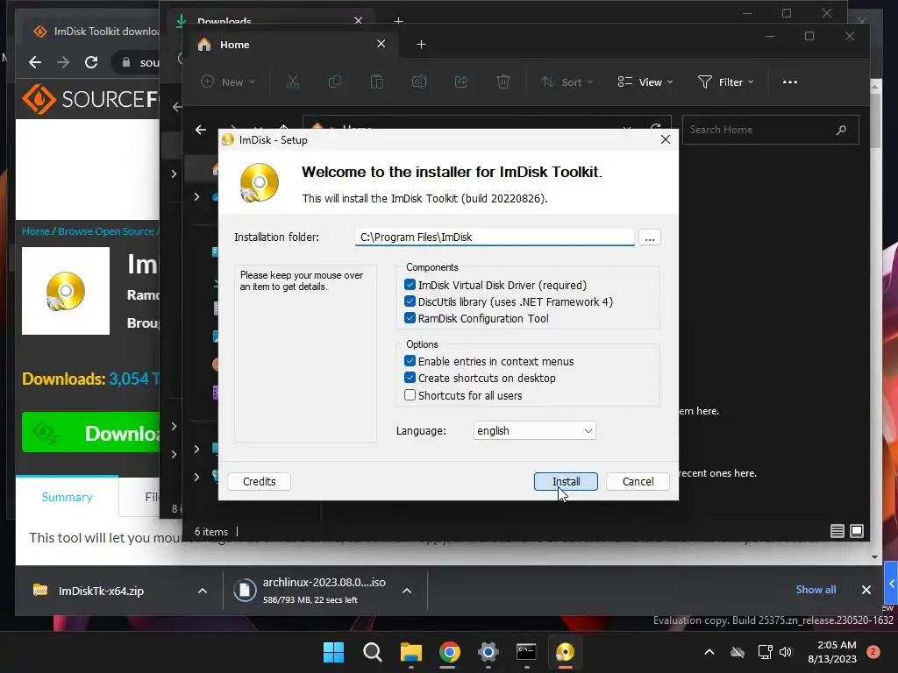Uncheck DiscUtils library component
Screen dimensions: 898x673
410,301
